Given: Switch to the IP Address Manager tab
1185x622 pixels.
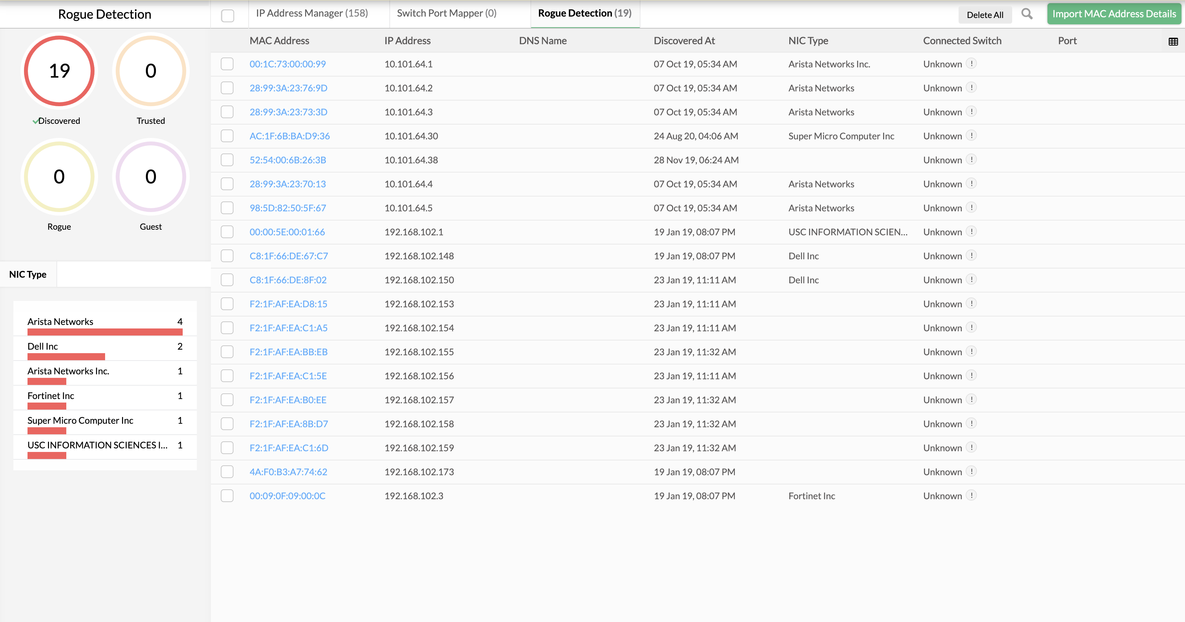Looking at the screenshot, I should pyautogui.click(x=312, y=13).
